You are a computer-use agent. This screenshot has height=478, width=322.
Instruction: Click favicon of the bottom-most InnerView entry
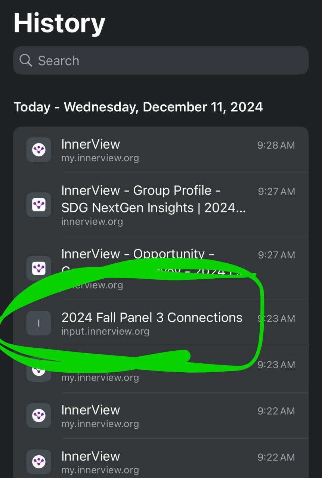click(x=39, y=462)
